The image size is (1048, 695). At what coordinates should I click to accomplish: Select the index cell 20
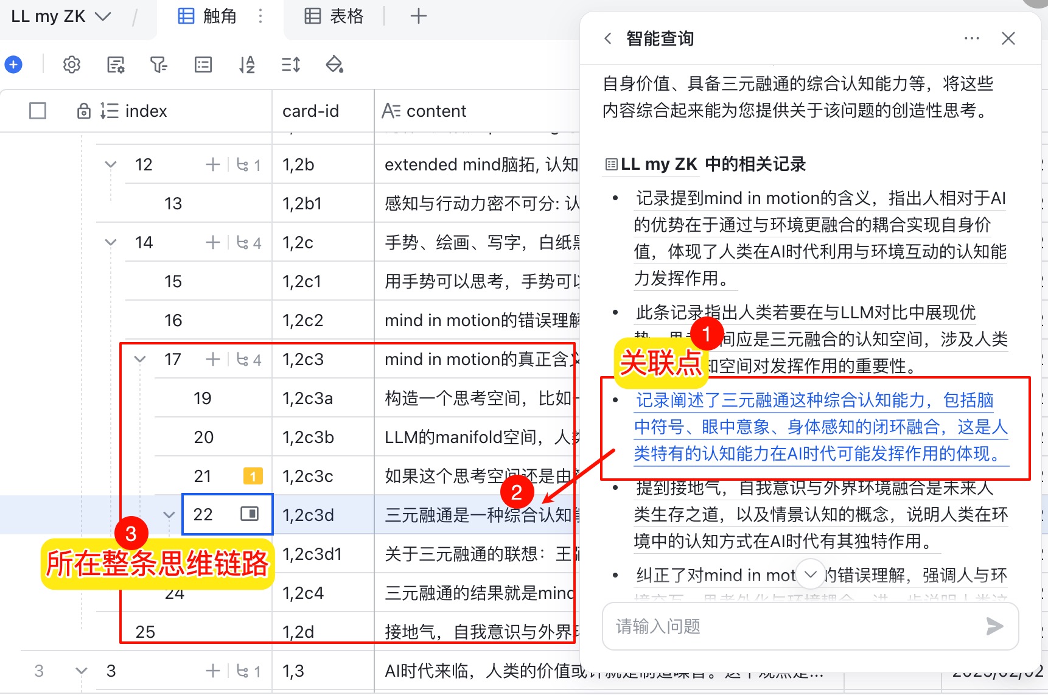[x=213, y=437]
